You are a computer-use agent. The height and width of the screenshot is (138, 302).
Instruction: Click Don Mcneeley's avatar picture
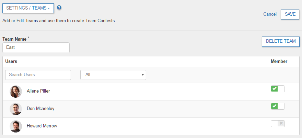tap(16, 109)
